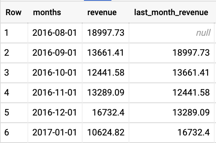The height and width of the screenshot is (143, 216).
Task: Click the 2016-08-01 months cell
Action: pyautogui.click(x=55, y=33)
